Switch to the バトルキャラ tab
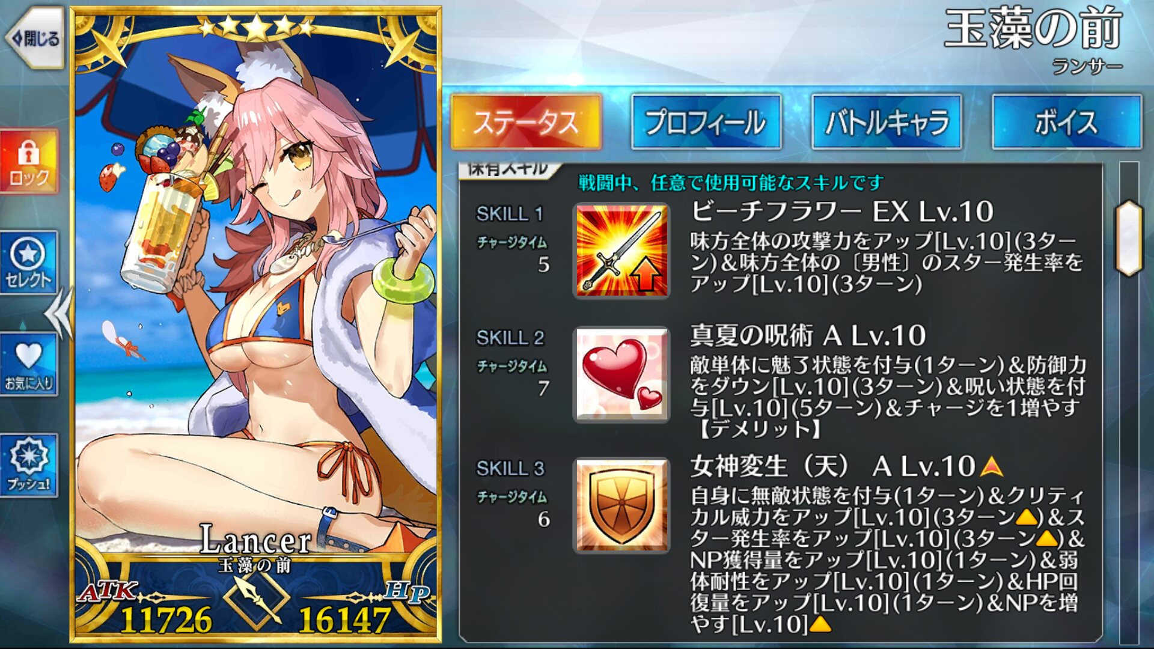Viewport: 1154px width, 649px height. [887, 122]
